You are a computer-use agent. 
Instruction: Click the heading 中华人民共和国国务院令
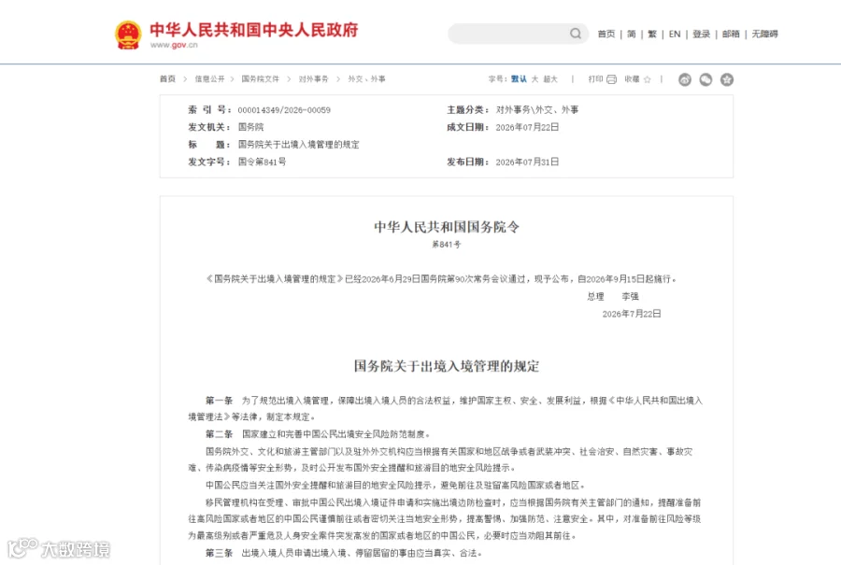point(447,227)
